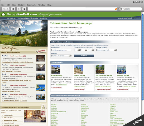This screenshot has height=126, width=144.
Task: Expand the Length of stay dropdown
Action: [107, 50]
